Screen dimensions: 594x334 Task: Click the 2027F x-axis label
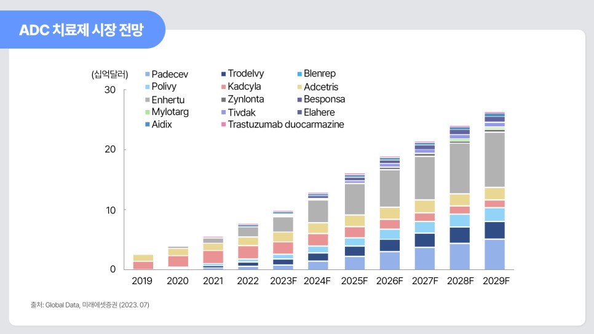pos(425,281)
